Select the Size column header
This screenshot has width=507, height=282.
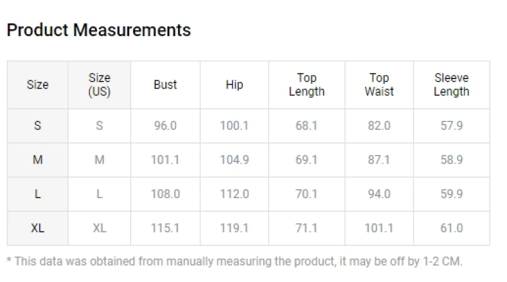37,85
